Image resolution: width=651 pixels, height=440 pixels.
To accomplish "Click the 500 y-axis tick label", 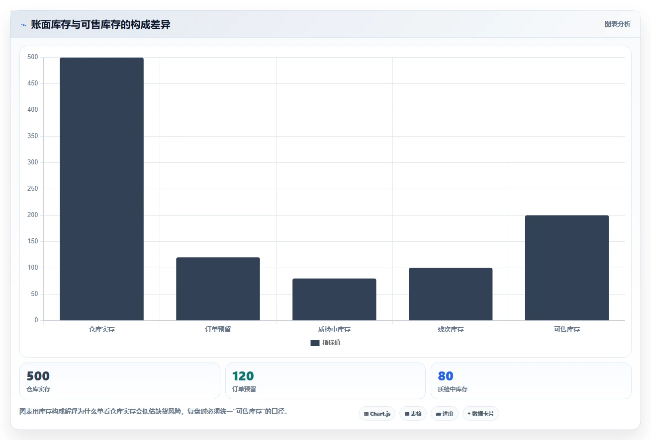I will click(33, 57).
